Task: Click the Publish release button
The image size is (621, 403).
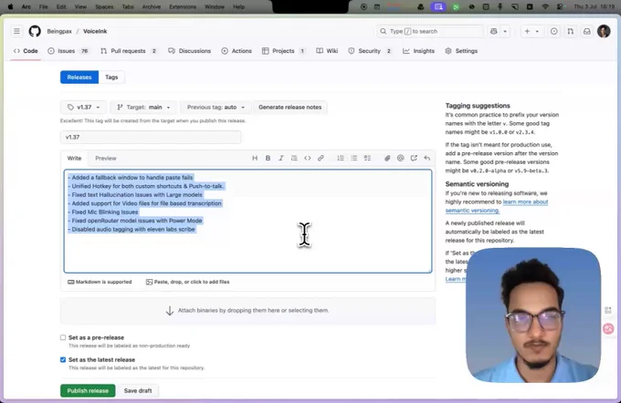Action: 88,390
